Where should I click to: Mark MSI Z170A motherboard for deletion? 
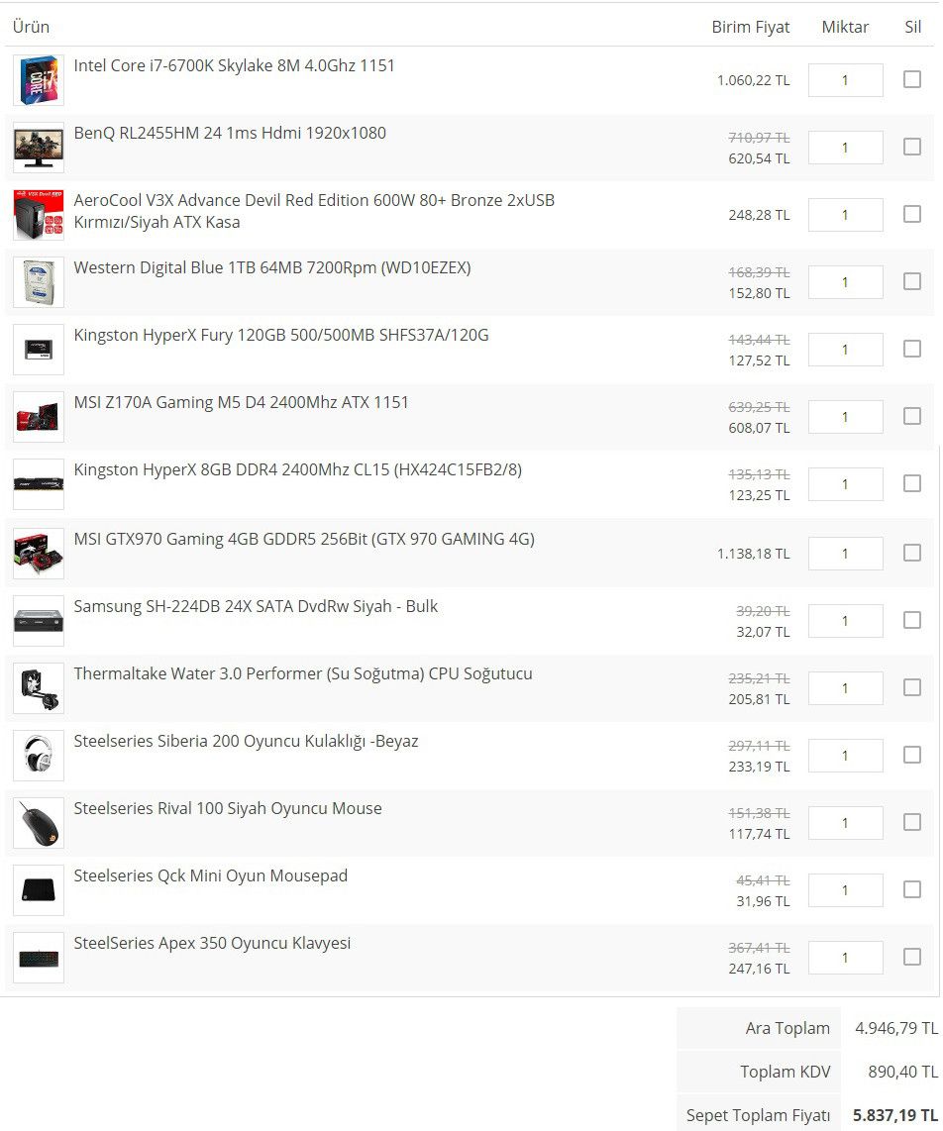coord(912,416)
